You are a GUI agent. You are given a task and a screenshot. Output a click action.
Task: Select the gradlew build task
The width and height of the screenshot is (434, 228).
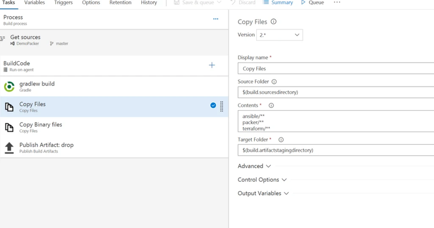point(114,87)
